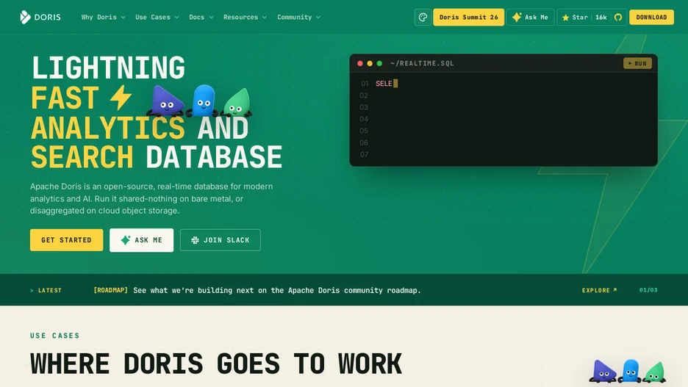The image size is (688, 387).
Task: Open the theme palette icon button
Action: [423, 17]
